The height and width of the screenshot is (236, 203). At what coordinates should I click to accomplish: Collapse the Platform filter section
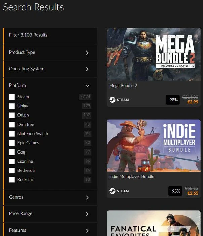87,86
